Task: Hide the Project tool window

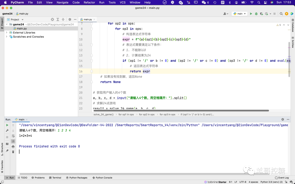Action: [75, 20]
